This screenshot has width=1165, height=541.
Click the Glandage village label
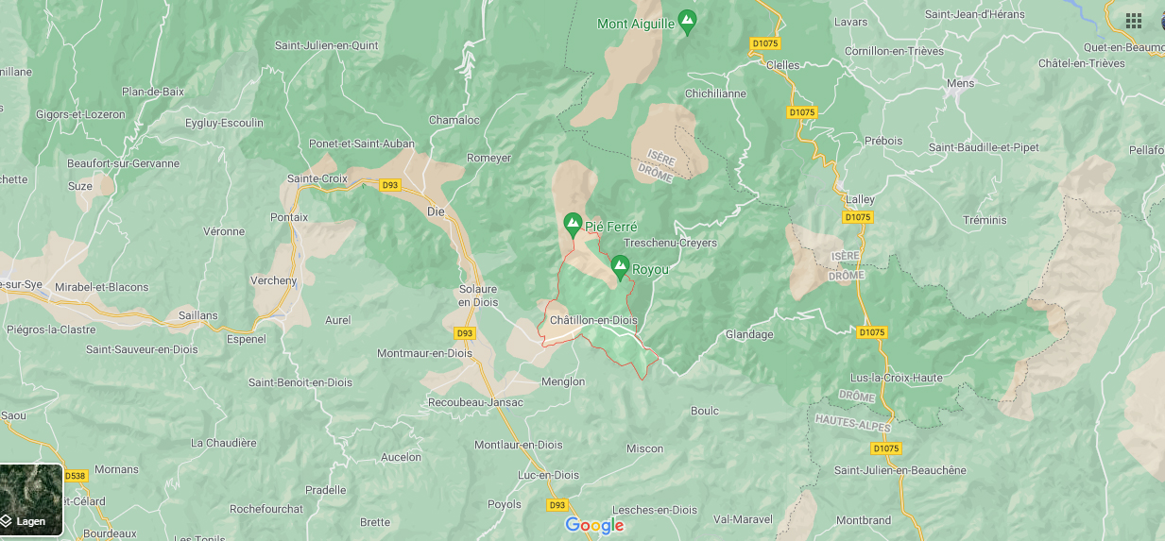749,334
